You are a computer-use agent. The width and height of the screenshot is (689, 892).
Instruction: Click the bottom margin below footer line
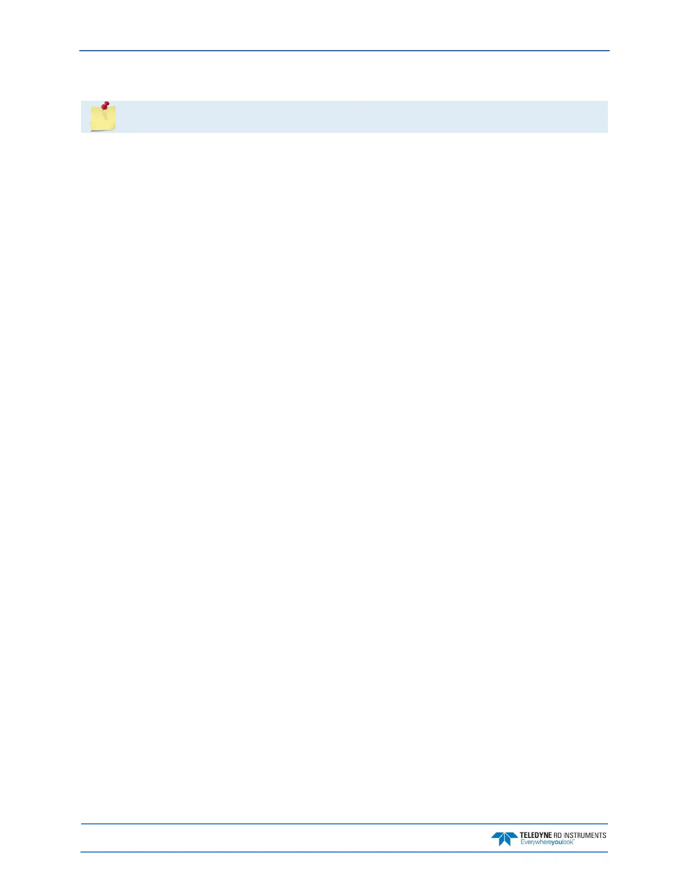[344, 872]
